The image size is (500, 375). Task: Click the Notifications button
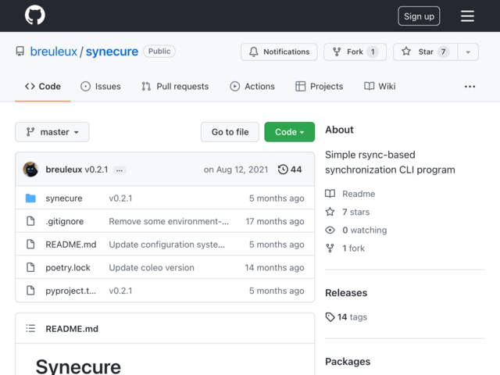coord(279,52)
